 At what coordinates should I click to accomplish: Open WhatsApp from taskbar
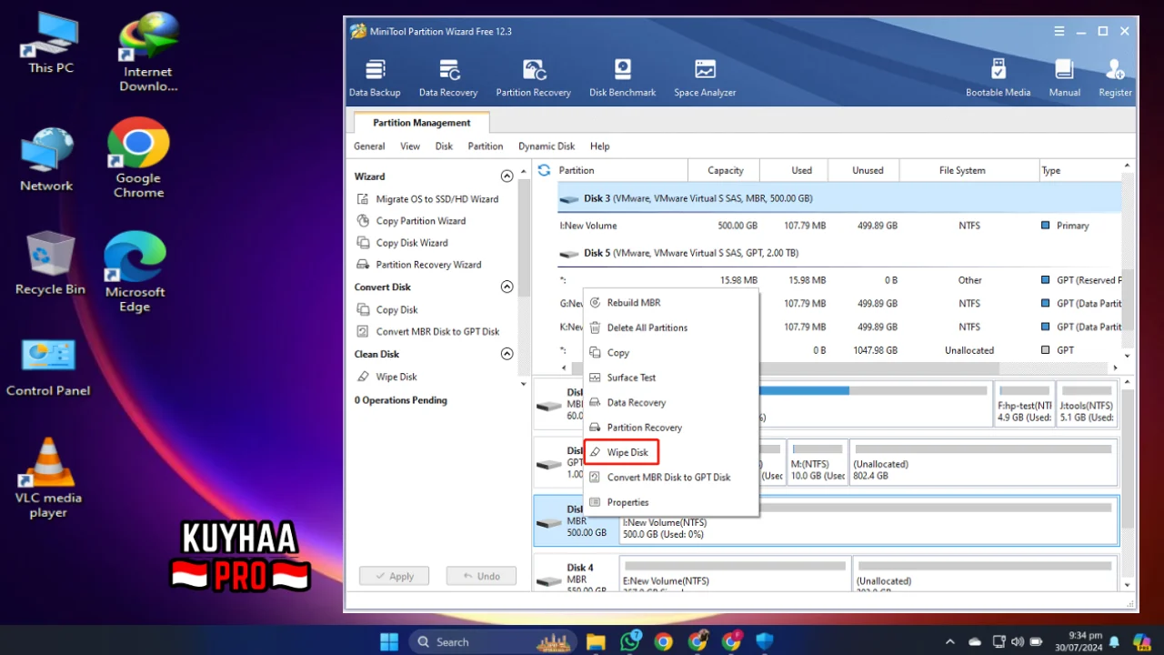tap(629, 641)
